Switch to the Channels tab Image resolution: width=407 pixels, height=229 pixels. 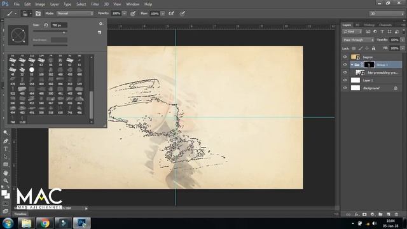[x=385, y=25]
